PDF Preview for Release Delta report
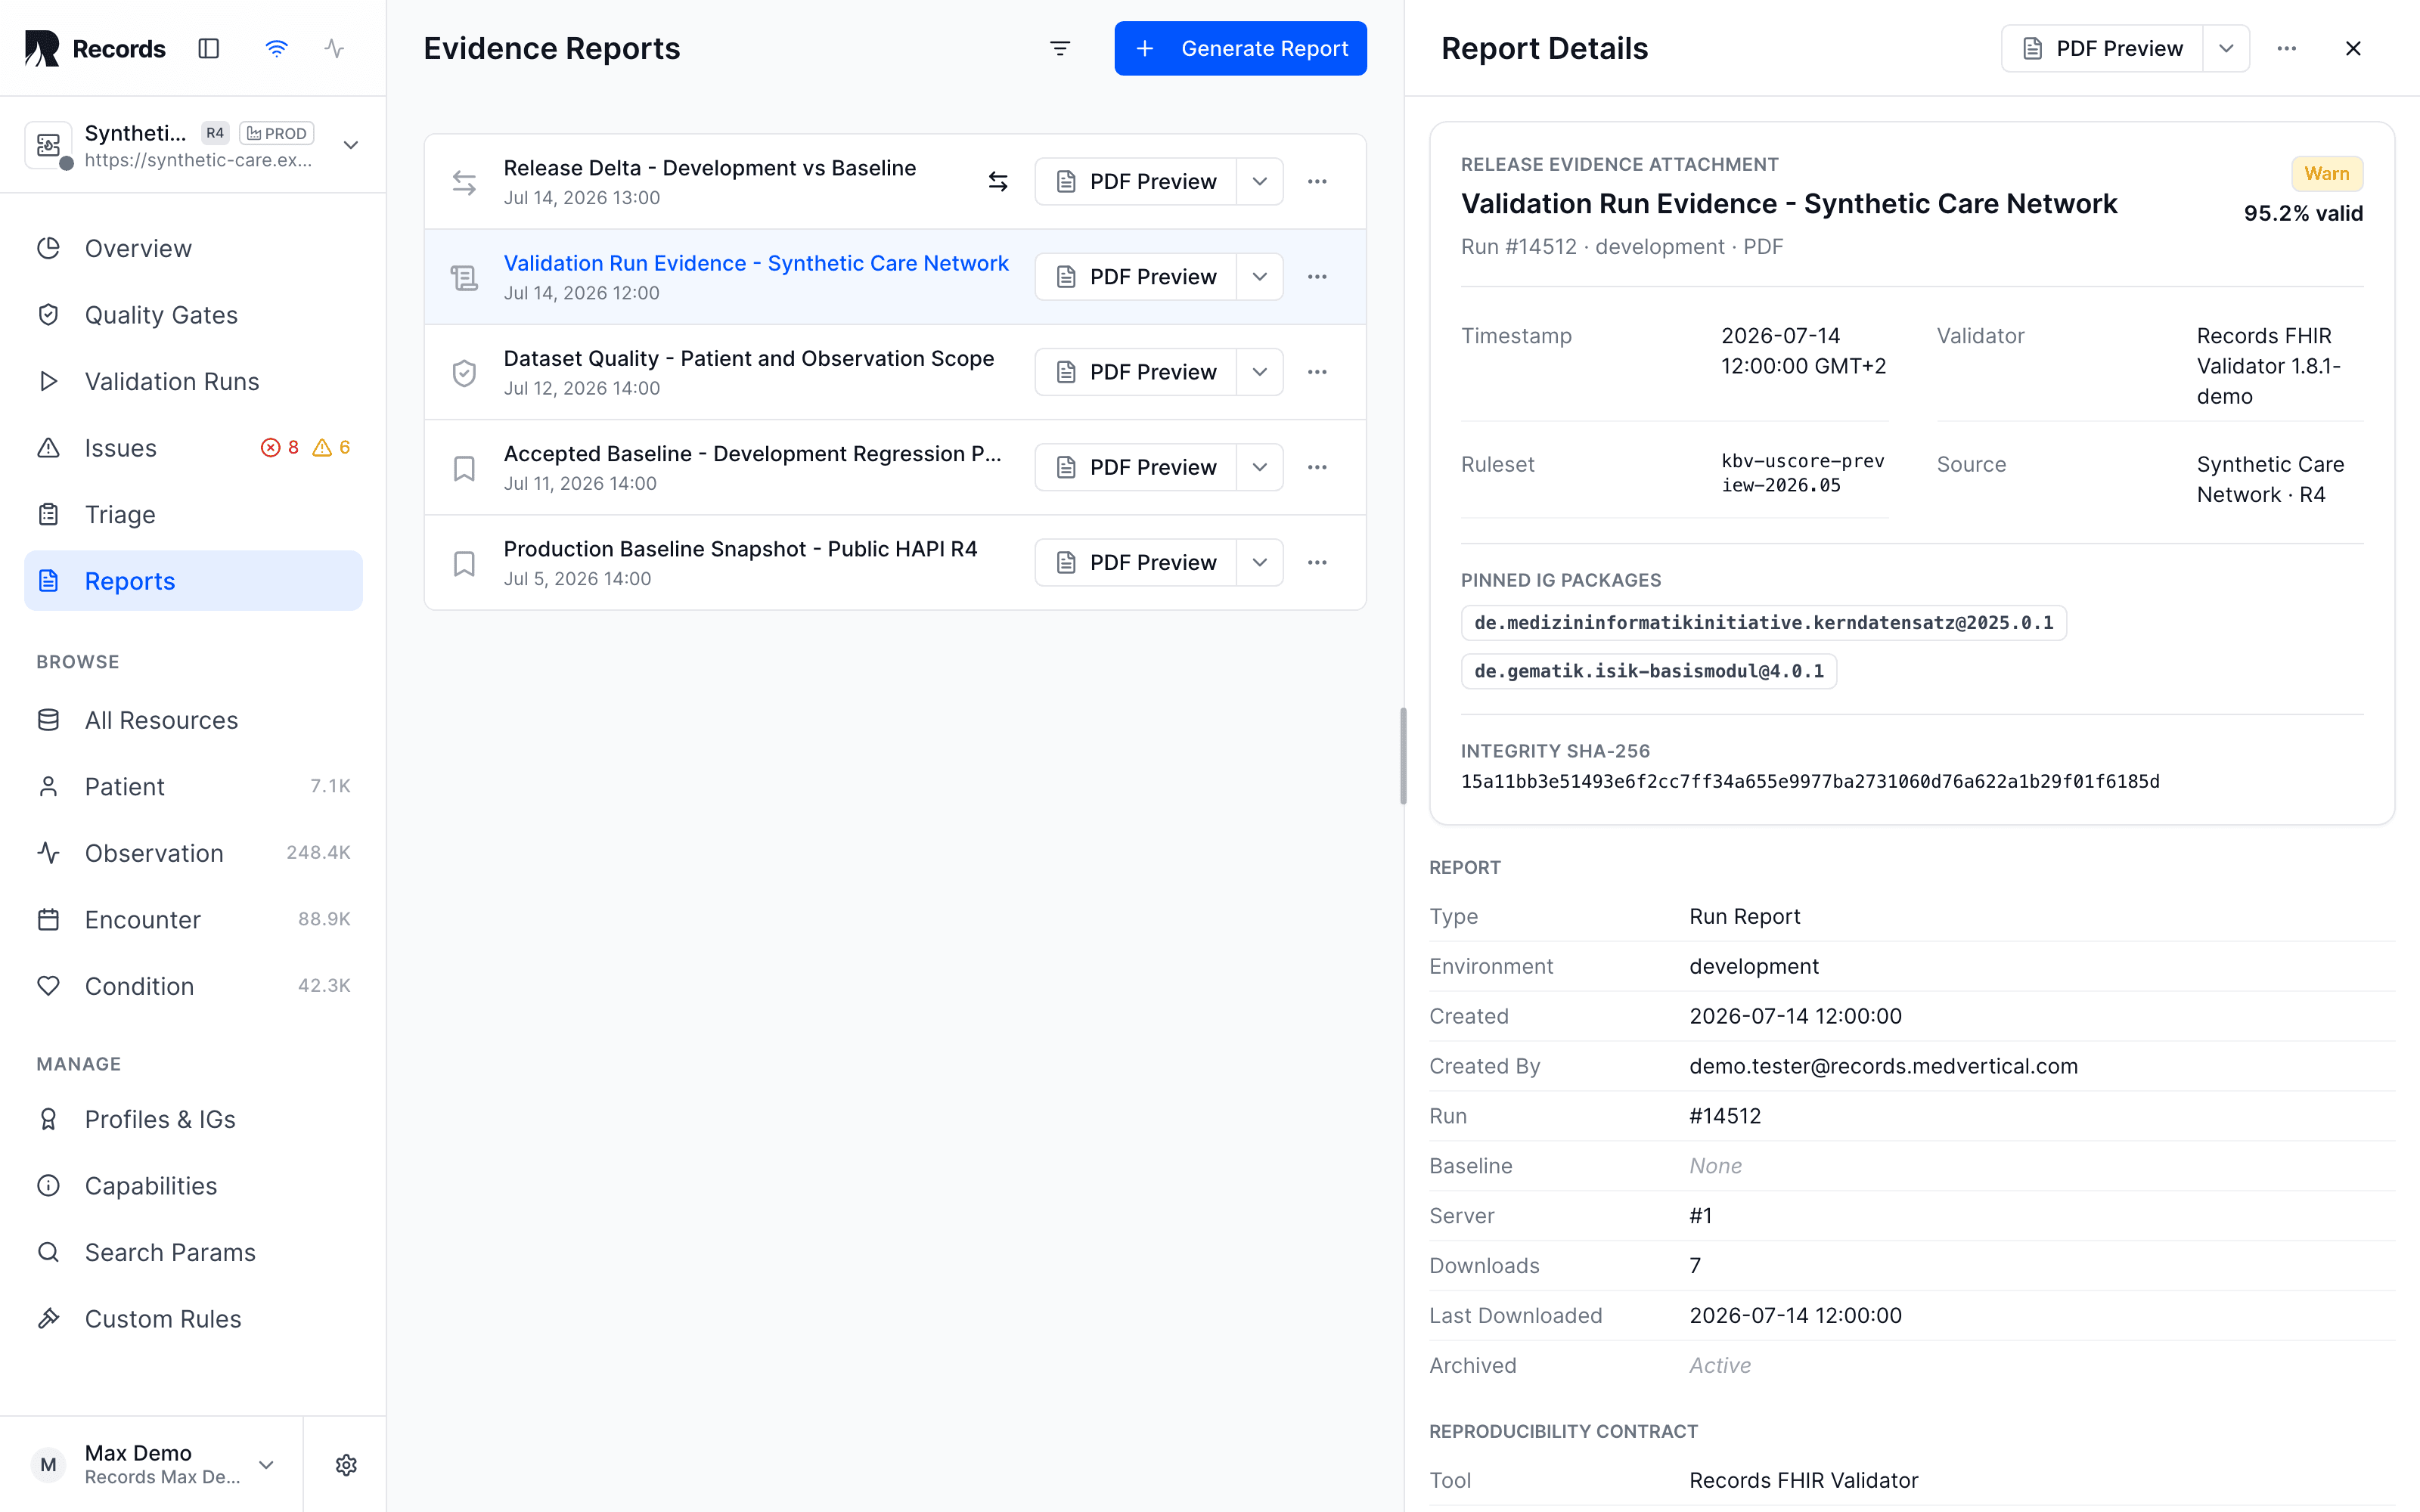This screenshot has height=1512, width=2420. tap(1136, 181)
